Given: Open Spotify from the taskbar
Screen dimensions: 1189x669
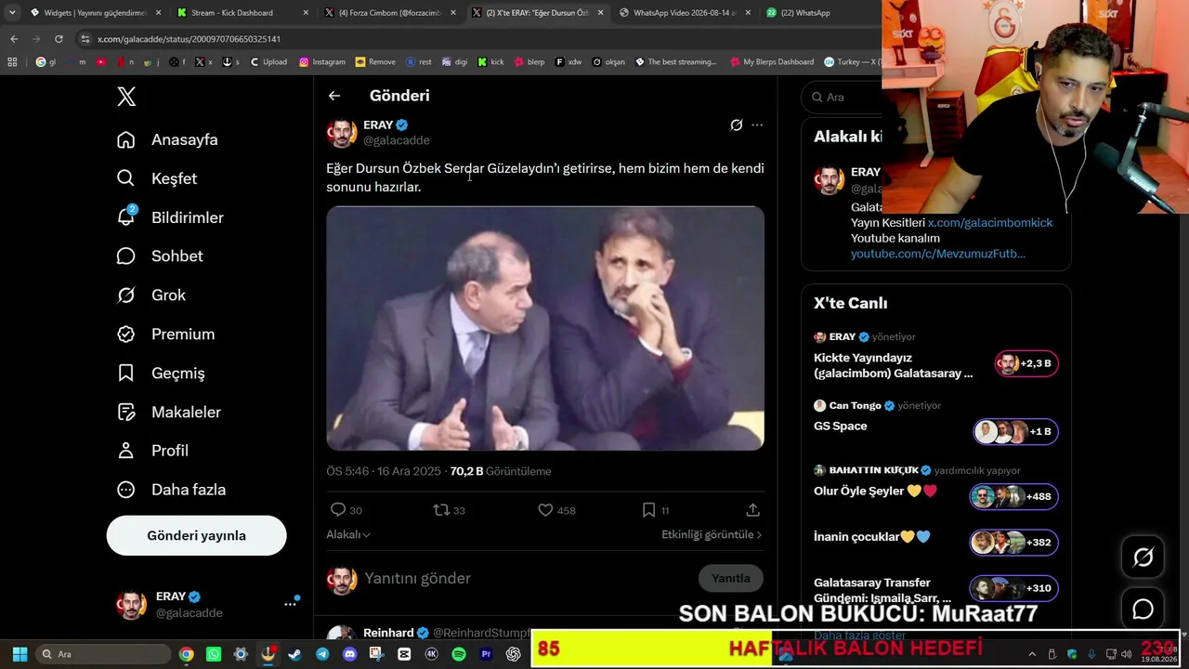Looking at the screenshot, I should point(459,654).
